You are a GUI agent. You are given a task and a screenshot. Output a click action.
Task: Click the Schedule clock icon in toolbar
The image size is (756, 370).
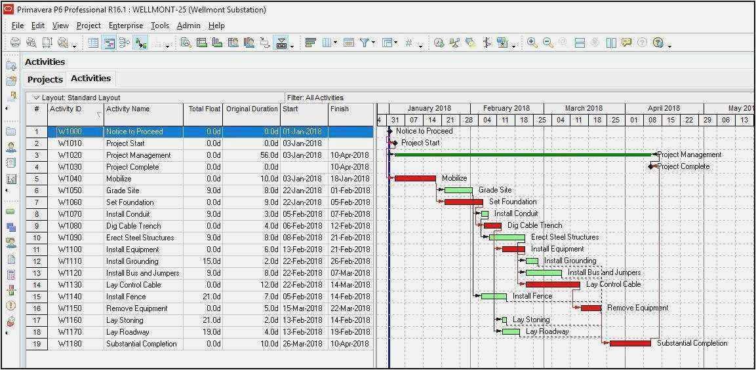point(439,43)
